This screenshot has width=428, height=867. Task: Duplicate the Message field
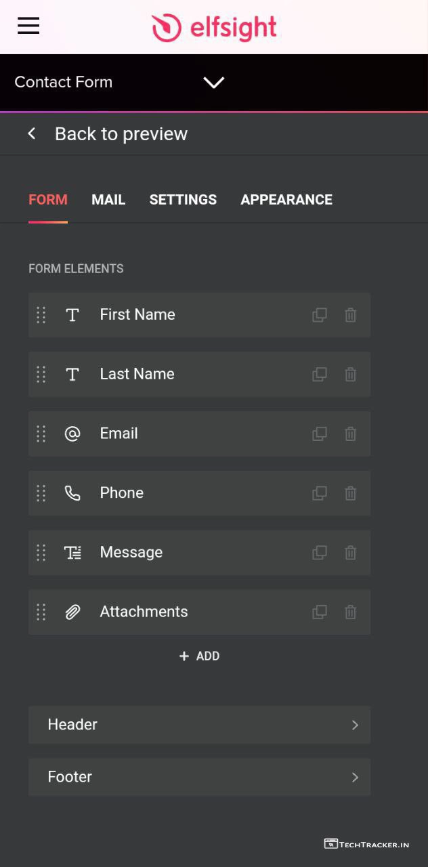coord(320,553)
